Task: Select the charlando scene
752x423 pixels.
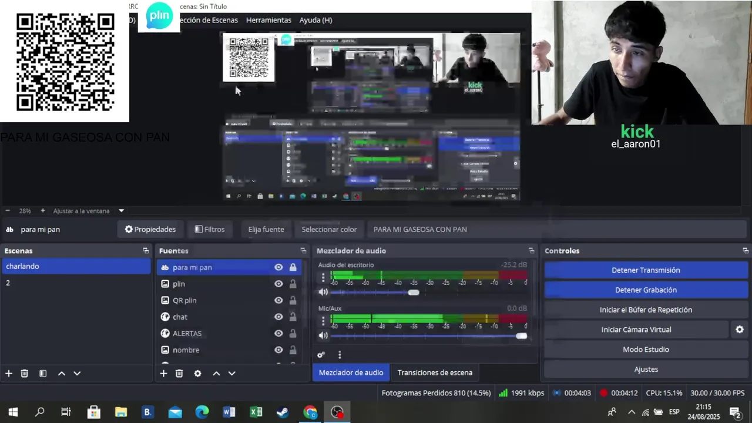Action: (x=76, y=266)
